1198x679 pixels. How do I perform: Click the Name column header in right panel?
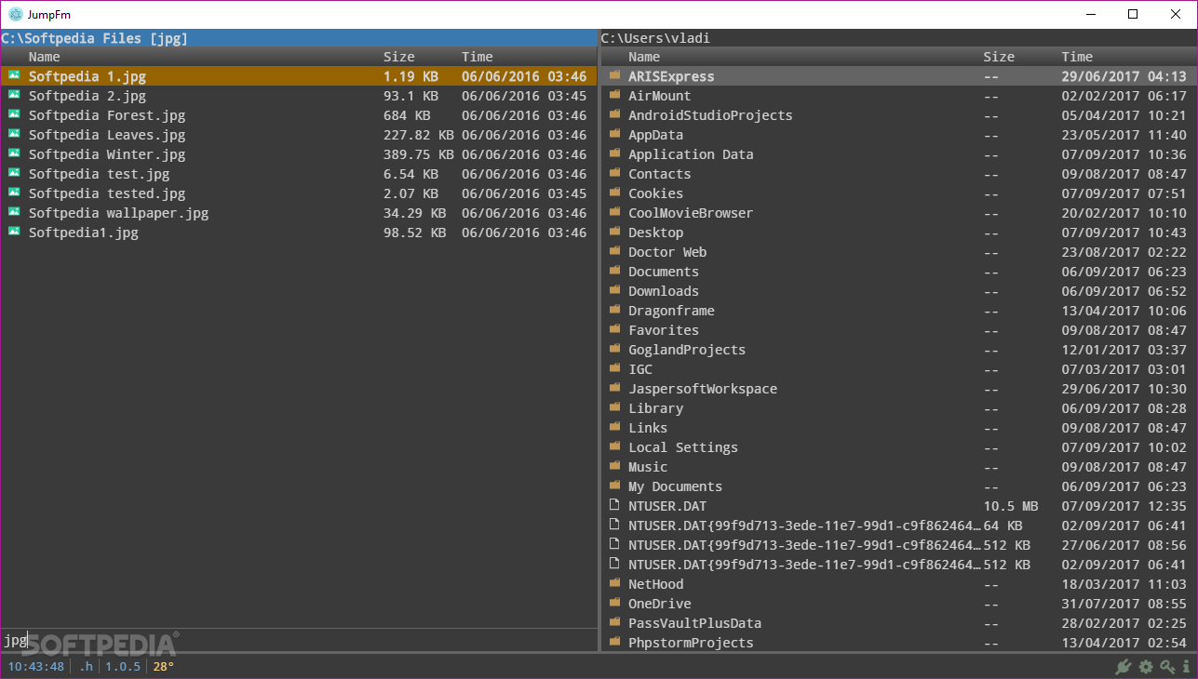(644, 57)
